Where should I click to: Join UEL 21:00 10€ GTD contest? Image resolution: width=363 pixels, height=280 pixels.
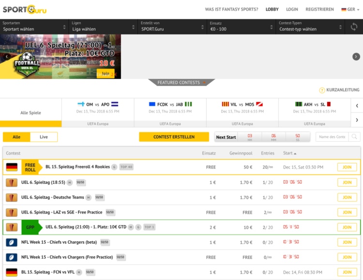click(347, 227)
